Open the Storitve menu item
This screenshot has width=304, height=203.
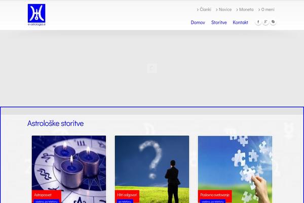click(219, 22)
